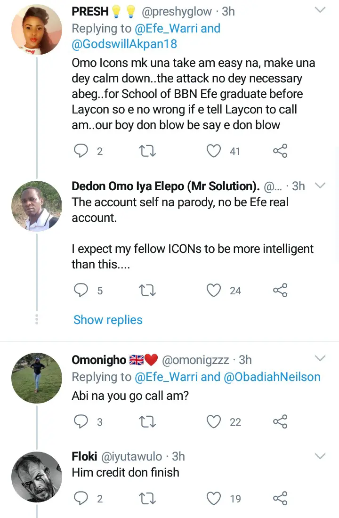
Task: Reply to PRESH's tweet
Action: point(81,151)
